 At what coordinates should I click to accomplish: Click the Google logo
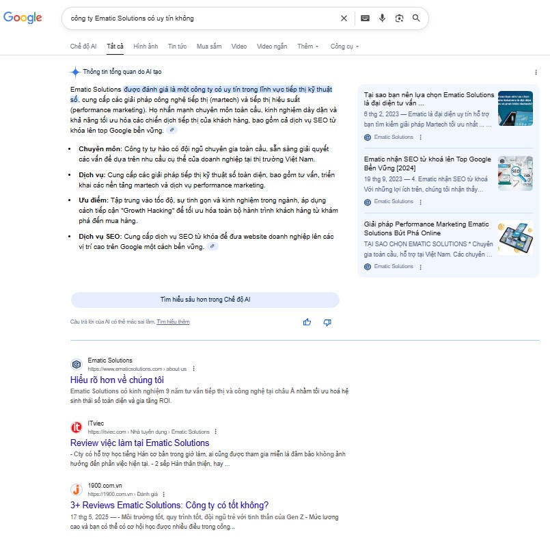tap(23, 18)
